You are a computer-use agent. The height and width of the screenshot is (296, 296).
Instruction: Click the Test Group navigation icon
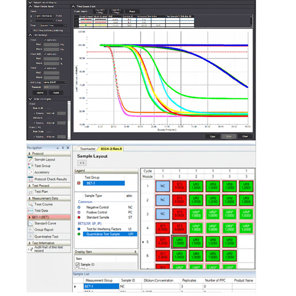pos(30,166)
